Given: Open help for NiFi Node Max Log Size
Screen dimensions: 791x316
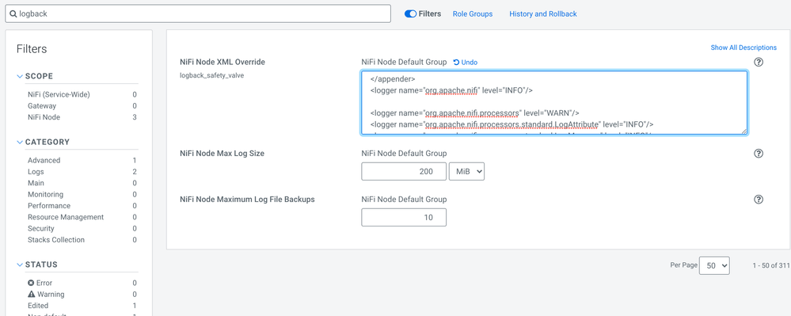Looking at the screenshot, I should (x=759, y=154).
